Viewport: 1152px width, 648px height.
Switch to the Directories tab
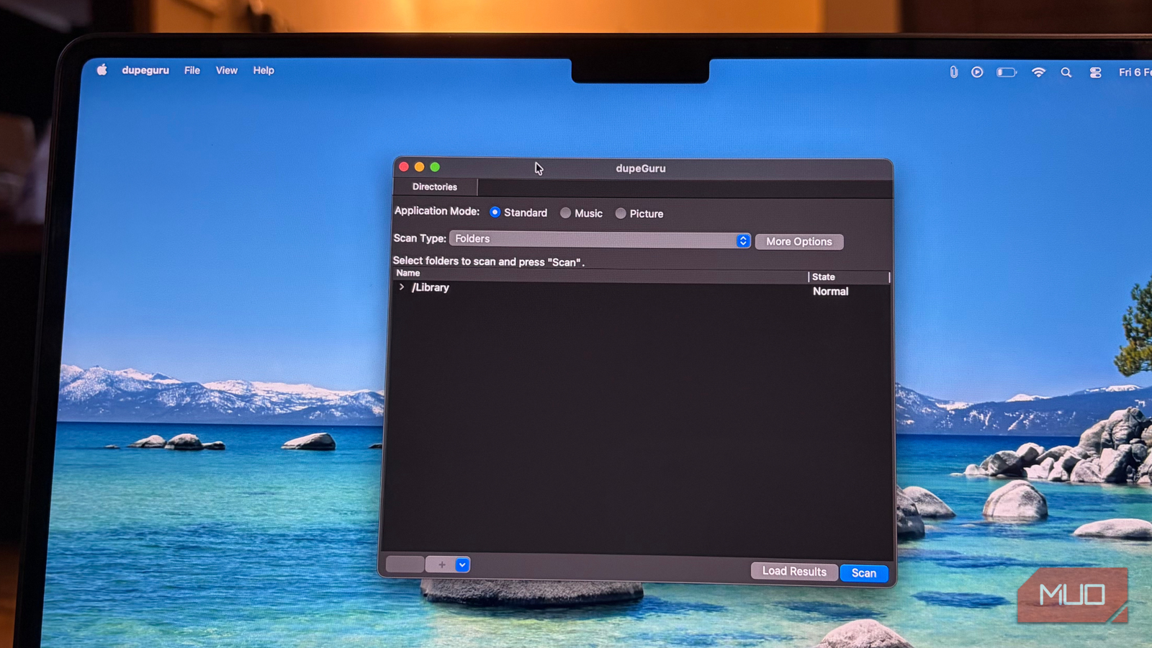433,186
